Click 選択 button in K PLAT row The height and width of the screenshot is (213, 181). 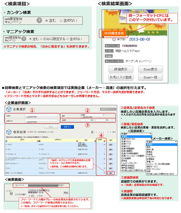click(111, 145)
